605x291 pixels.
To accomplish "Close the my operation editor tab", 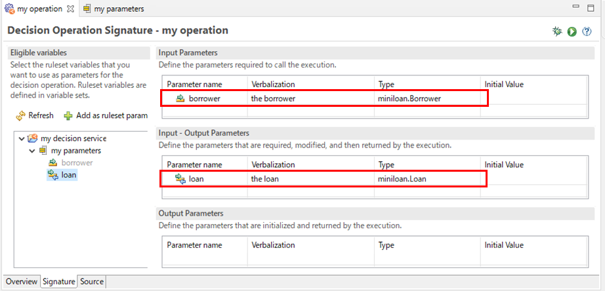I will [x=70, y=9].
